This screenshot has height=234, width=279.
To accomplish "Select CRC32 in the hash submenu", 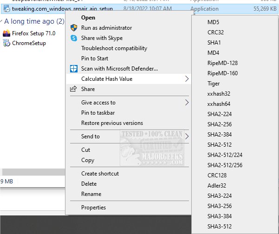I will [x=235, y=32].
